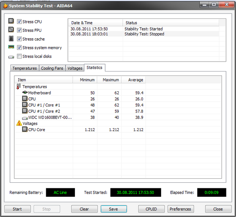Click the AIDA64 flame icon in title bar

[5, 5]
